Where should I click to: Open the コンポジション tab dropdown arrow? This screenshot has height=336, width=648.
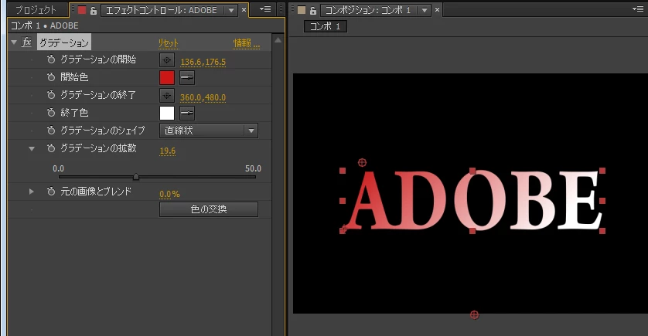point(425,10)
